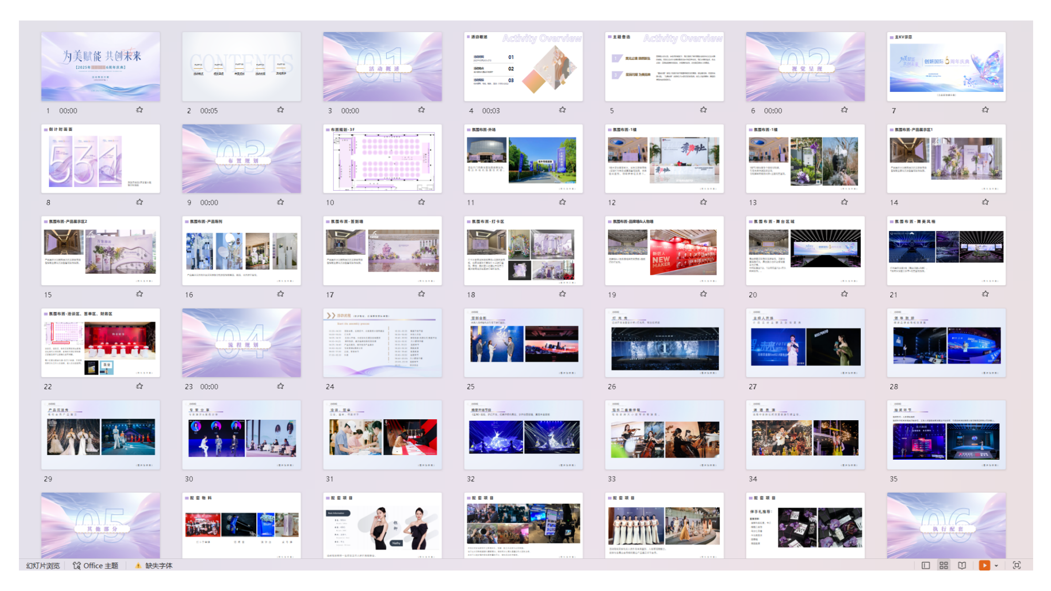The image size is (1051, 591).
Task: Open Office 主题 theme button
Action: coord(96,566)
